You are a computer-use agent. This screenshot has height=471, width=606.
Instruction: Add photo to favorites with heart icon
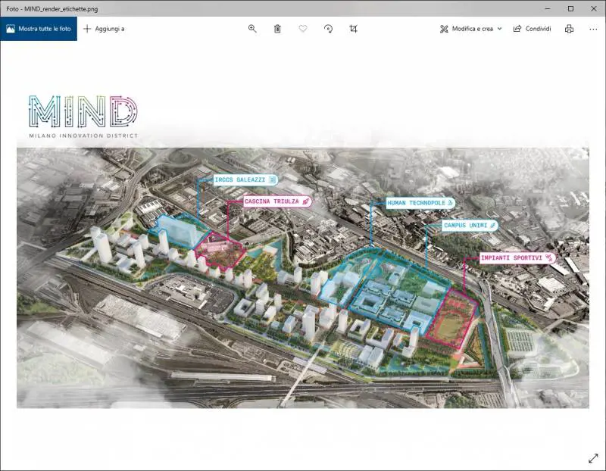point(303,29)
